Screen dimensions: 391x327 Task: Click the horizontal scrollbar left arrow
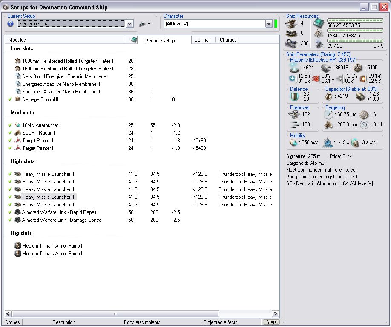coord(8,313)
